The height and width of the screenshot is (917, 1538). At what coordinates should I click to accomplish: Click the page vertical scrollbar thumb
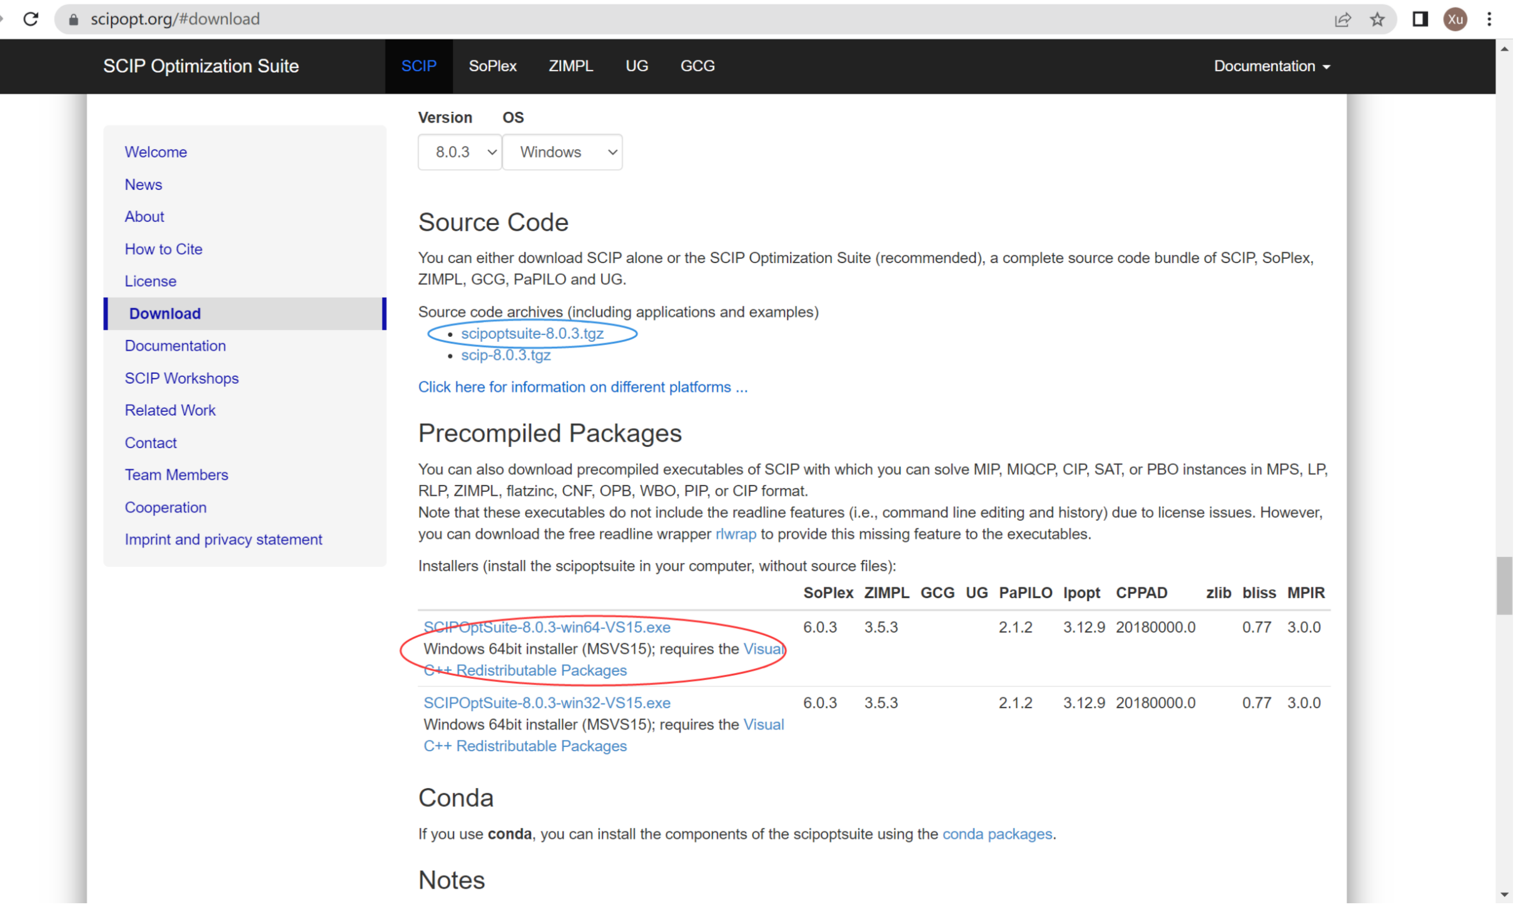pyautogui.click(x=1504, y=586)
